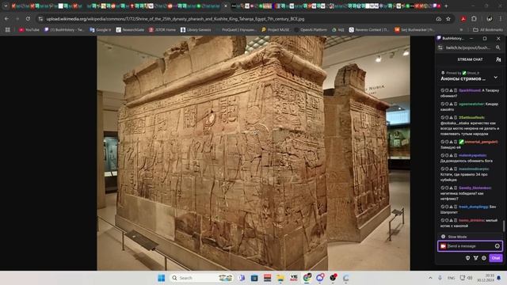Screen dimensions: 507x285
Task: Show hidden system tray icons chevron
Action: 430,278
